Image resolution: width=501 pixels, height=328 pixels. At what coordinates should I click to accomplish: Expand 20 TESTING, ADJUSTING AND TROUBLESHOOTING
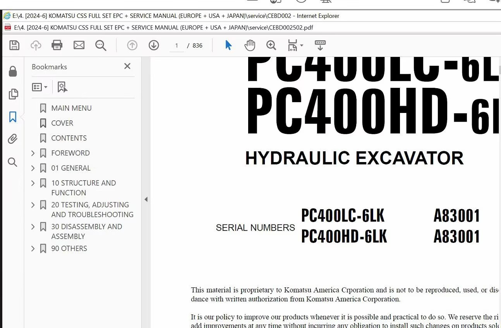pyautogui.click(x=33, y=205)
